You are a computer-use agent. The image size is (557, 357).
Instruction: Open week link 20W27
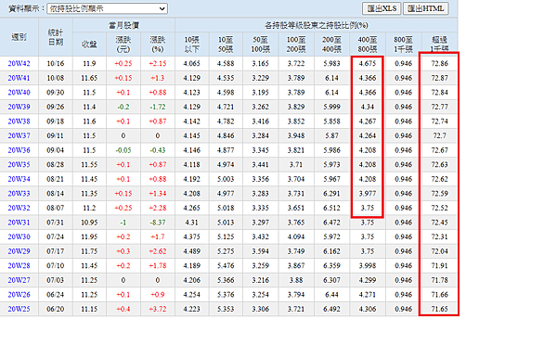[19, 280]
